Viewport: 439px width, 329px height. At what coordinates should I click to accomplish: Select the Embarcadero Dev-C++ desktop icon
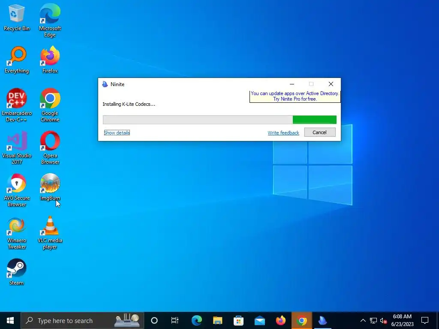(x=16, y=105)
